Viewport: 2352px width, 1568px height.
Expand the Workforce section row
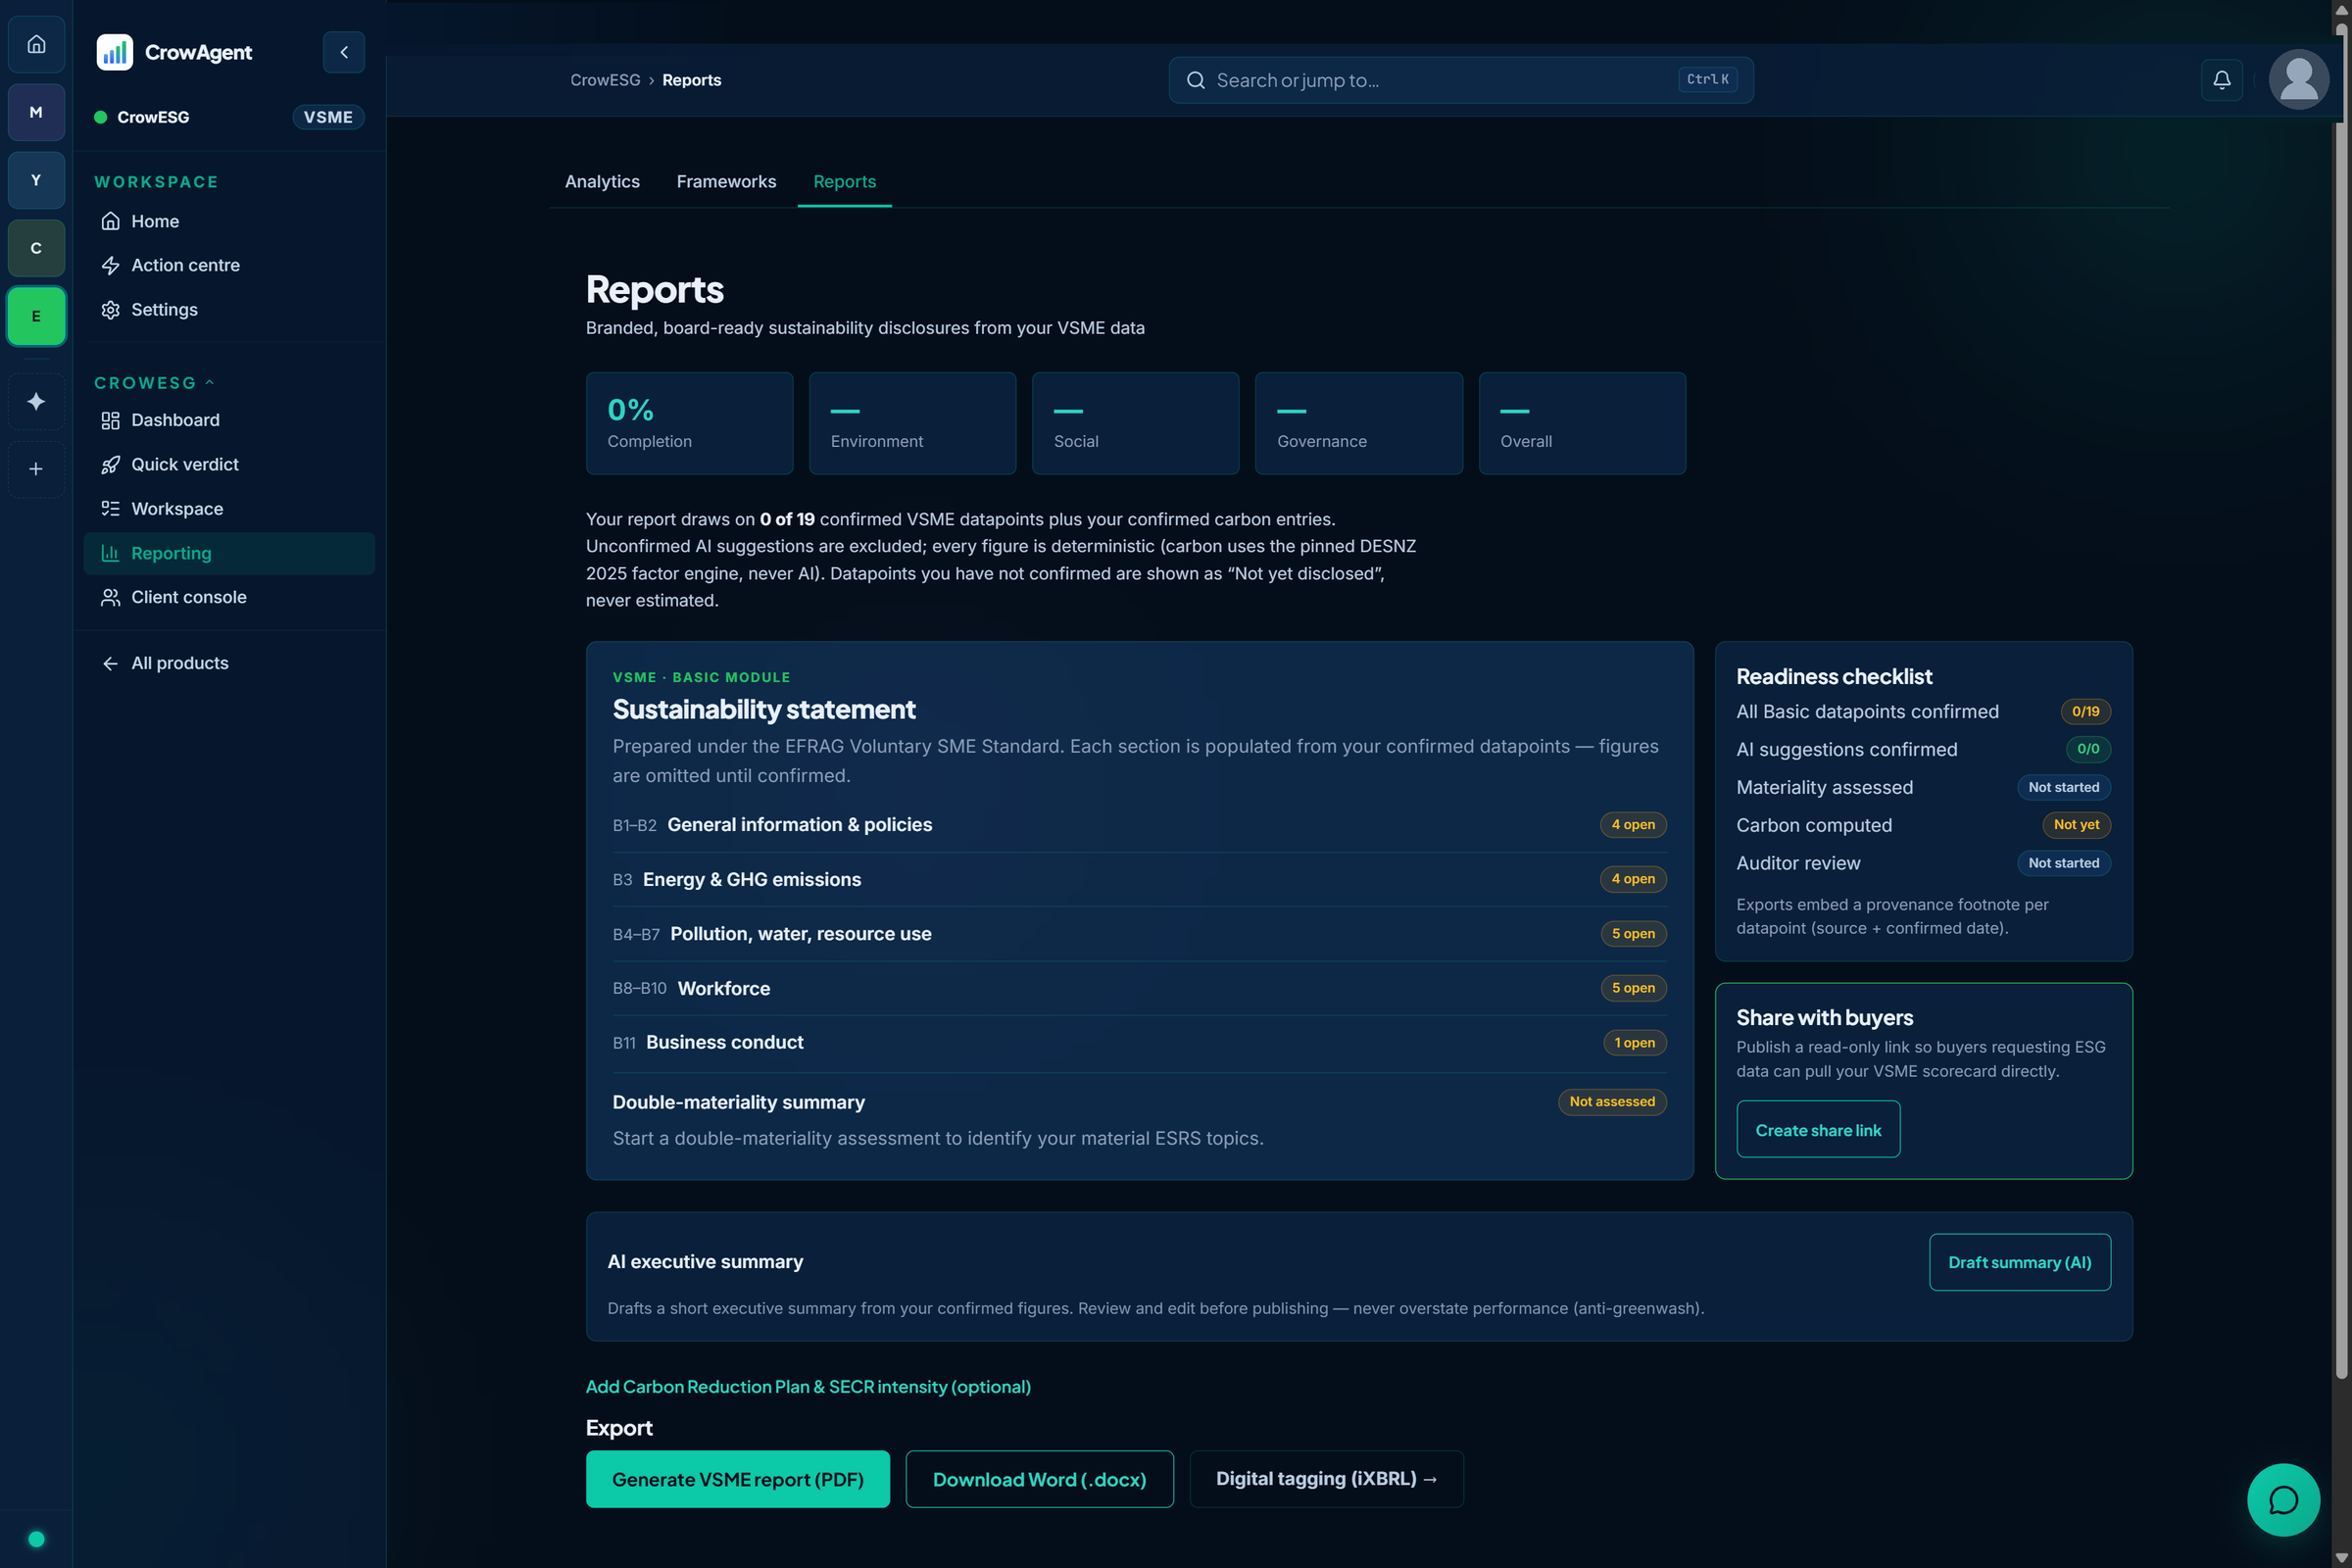coord(1139,988)
